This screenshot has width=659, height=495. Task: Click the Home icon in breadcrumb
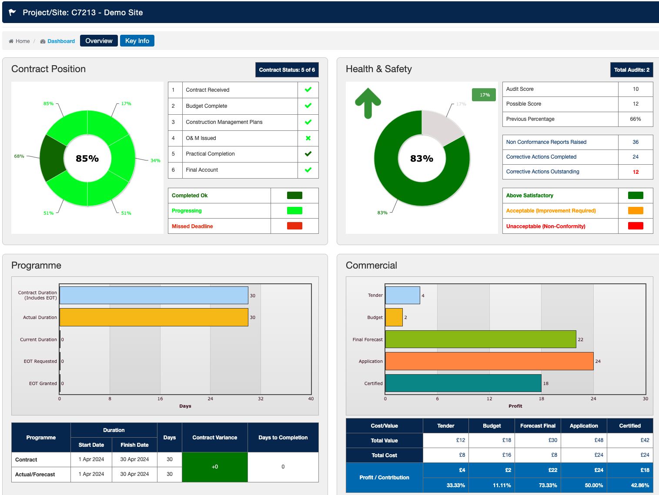11,41
